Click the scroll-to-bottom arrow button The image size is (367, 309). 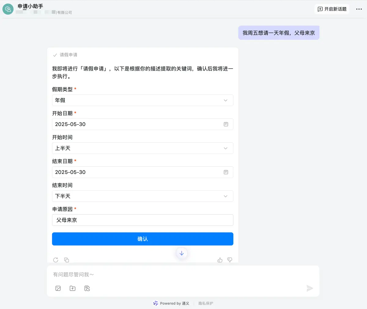click(182, 253)
